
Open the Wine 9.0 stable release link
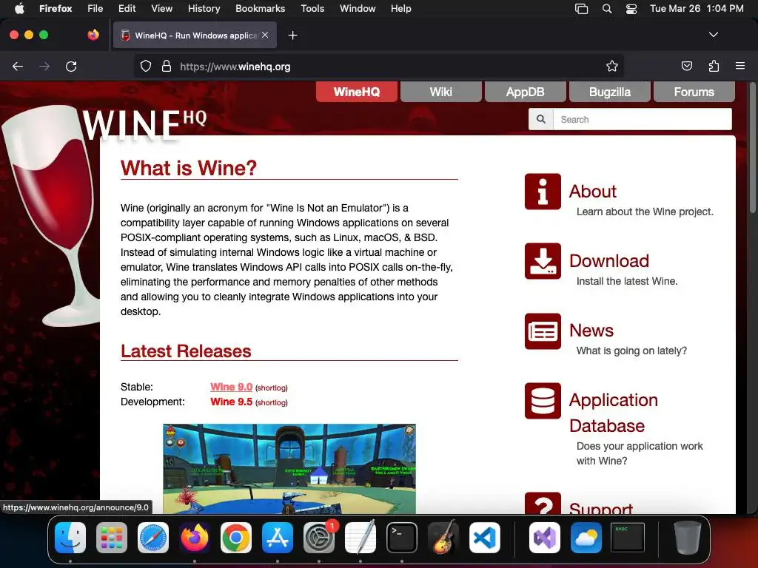coord(232,387)
